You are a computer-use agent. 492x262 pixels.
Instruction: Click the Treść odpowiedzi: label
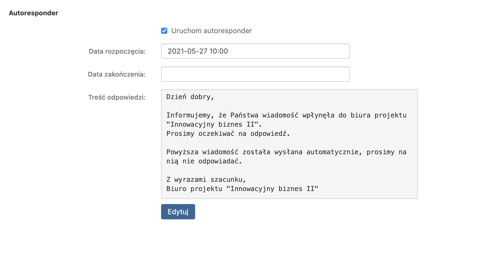(117, 97)
